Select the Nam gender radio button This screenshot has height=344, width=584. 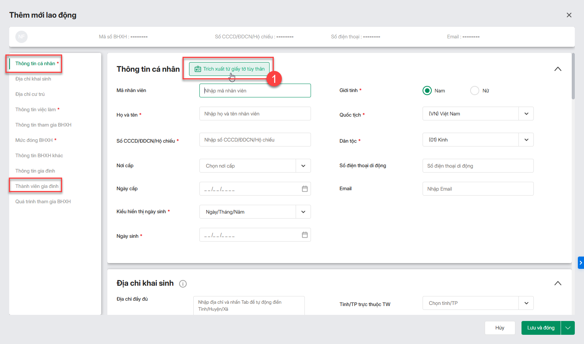(x=427, y=91)
